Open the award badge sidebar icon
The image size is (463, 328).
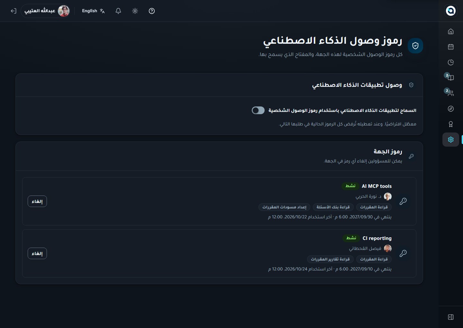coord(451,124)
